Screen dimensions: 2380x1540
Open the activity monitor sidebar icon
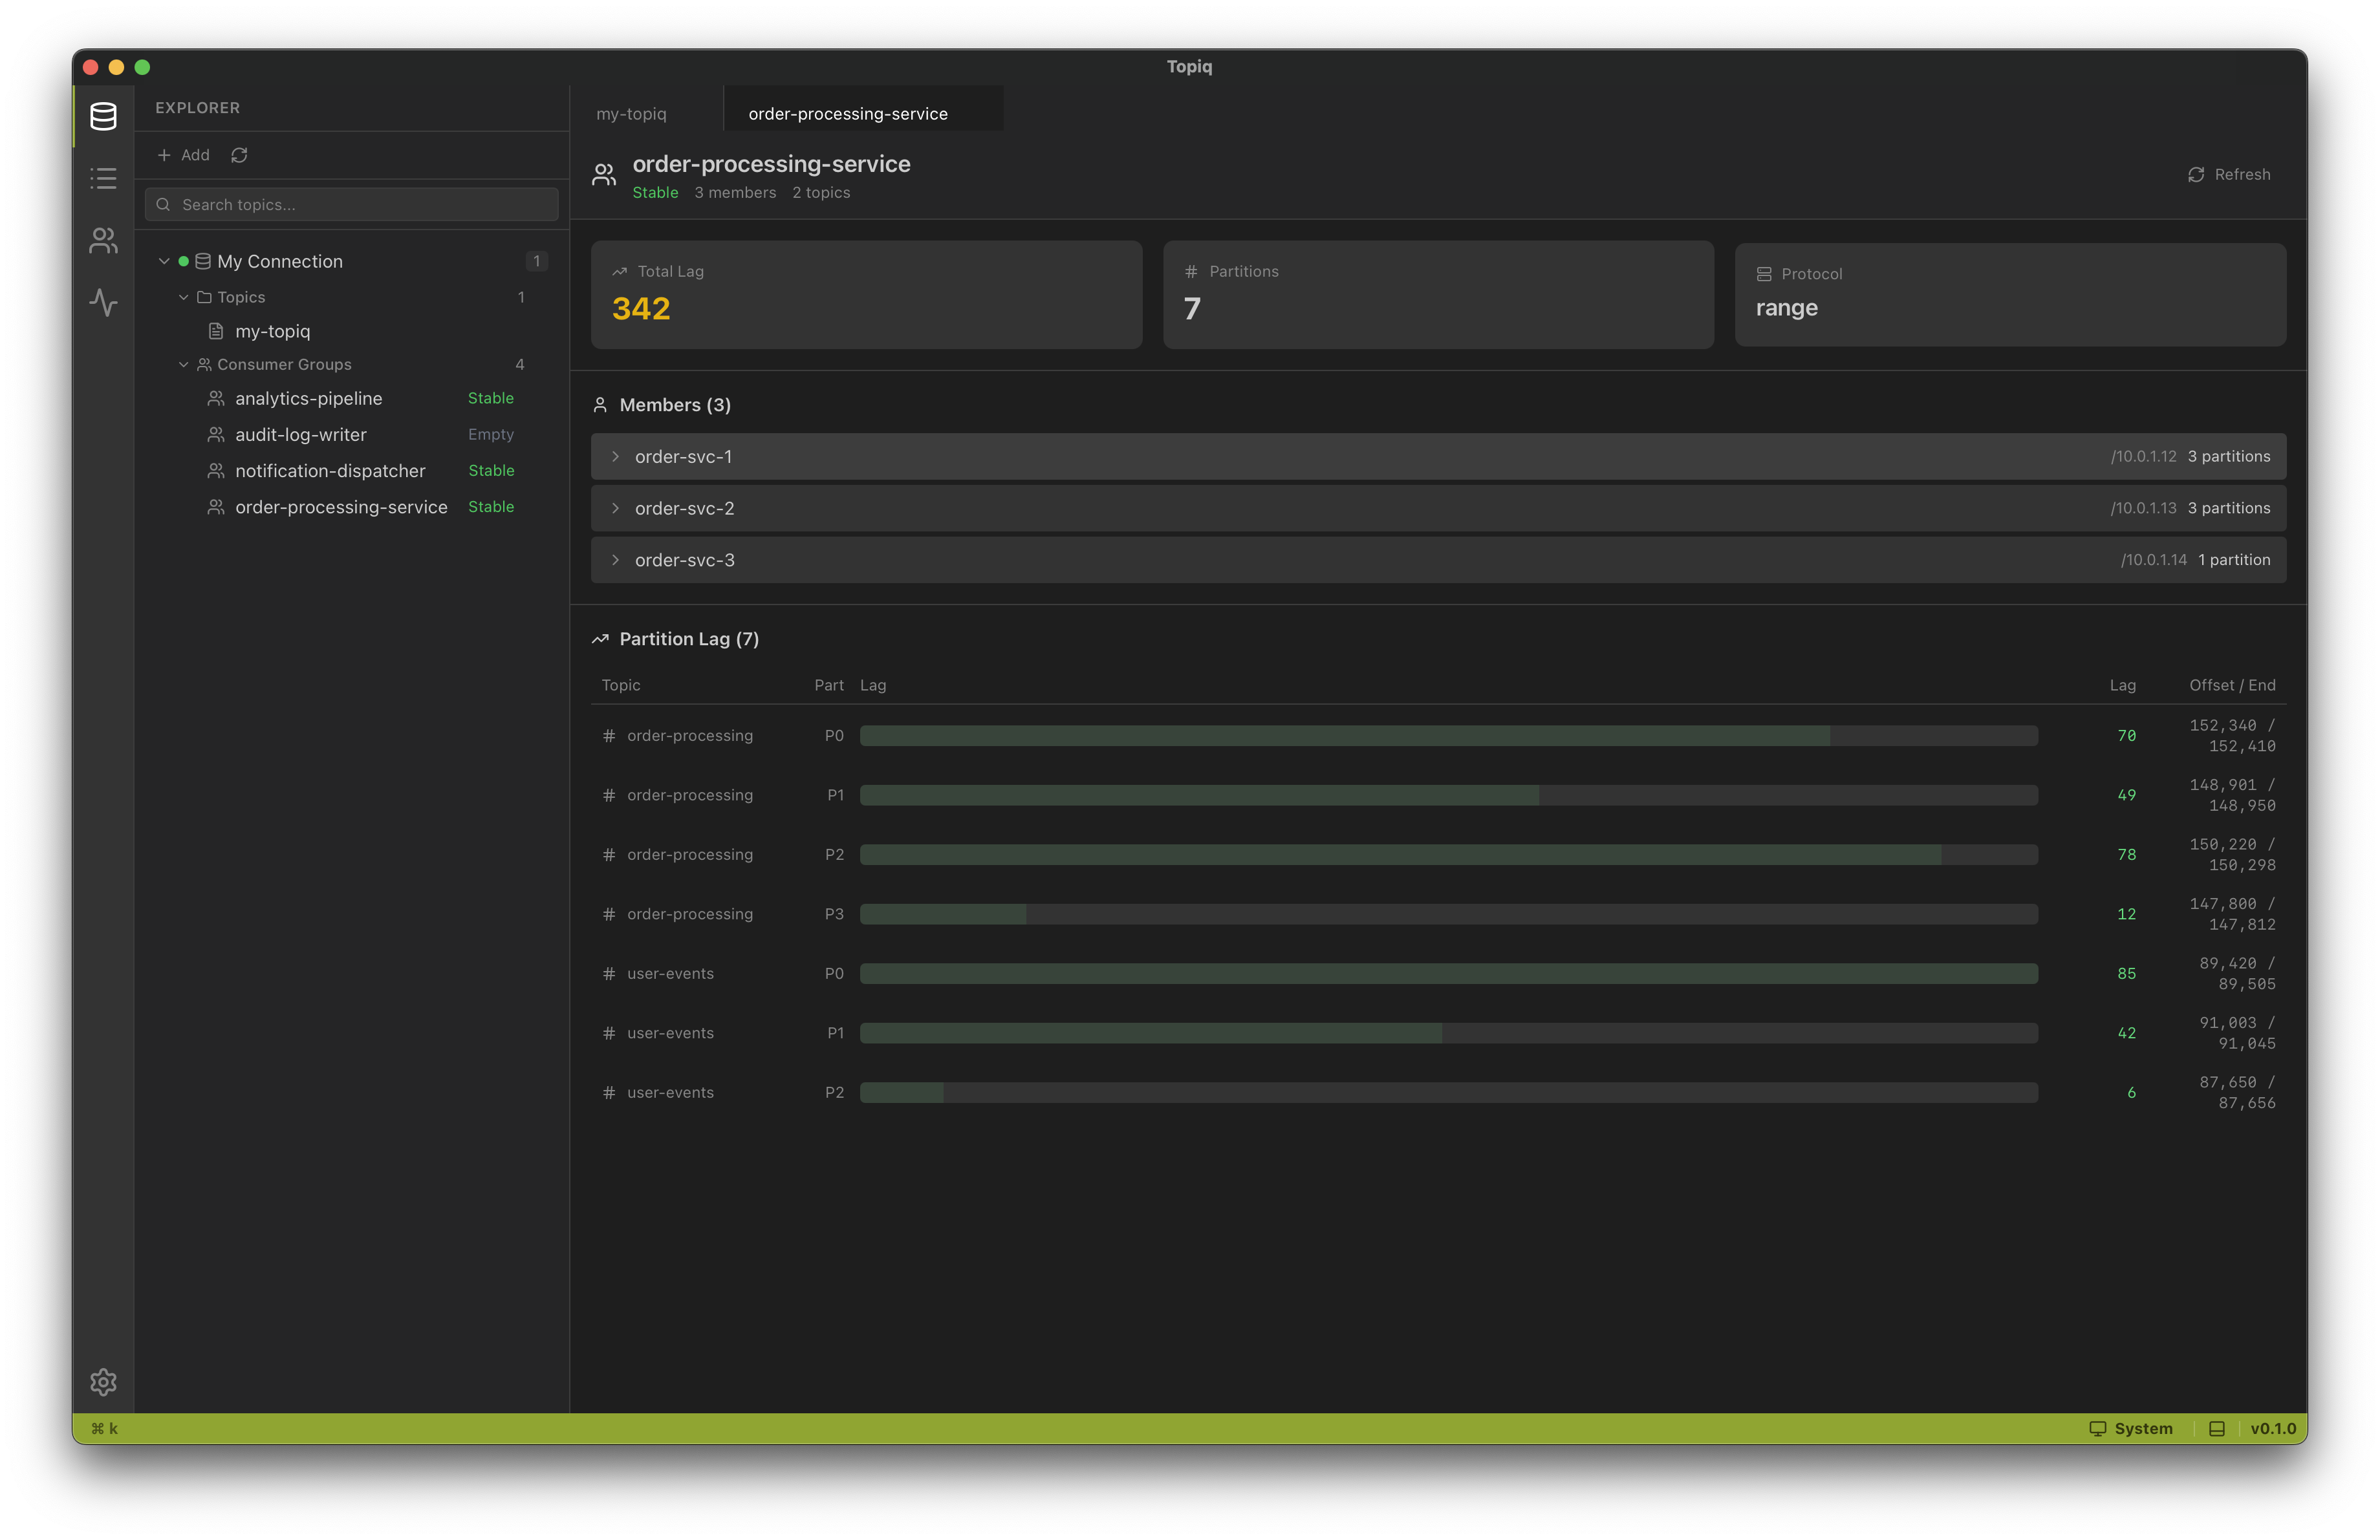(103, 303)
